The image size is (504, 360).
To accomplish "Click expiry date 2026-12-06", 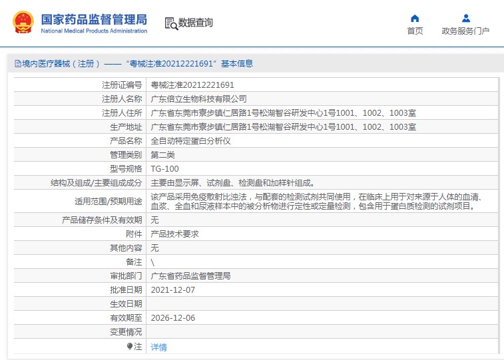I will (173, 317).
